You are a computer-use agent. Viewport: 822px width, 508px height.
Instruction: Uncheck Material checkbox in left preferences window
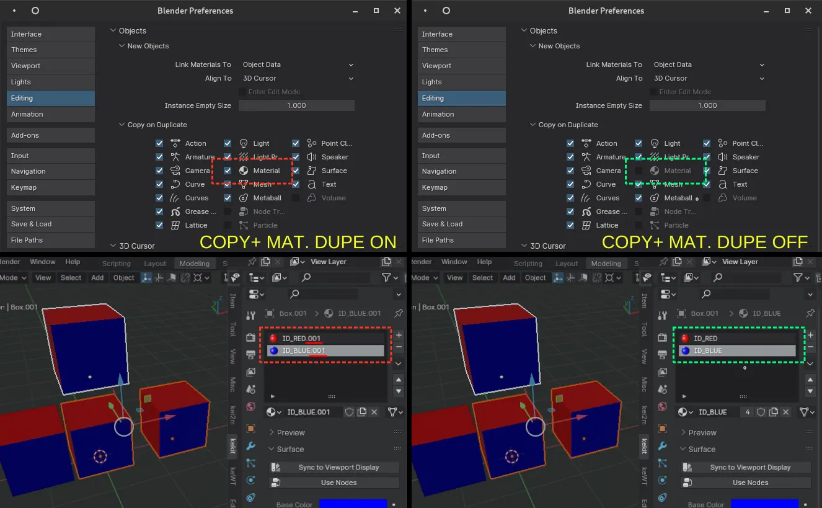coord(228,171)
